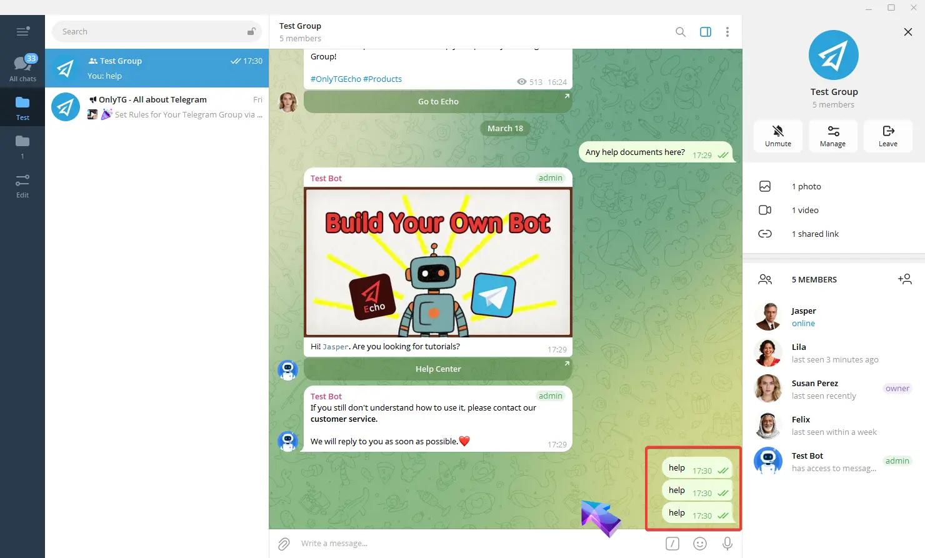Click the paperclip attach file icon
The width and height of the screenshot is (925, 558).
284,544
